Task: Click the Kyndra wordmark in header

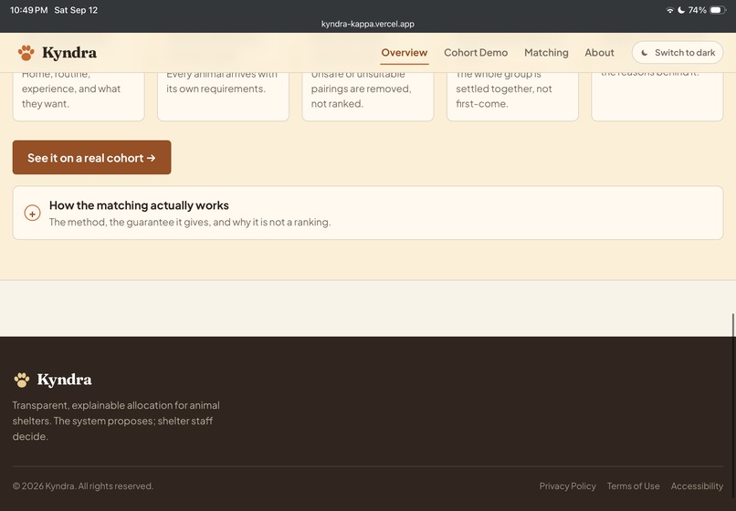Action: pos(69,53)
